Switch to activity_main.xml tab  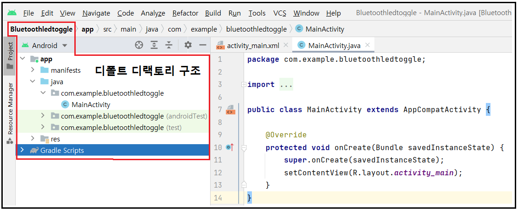(253, 45)
